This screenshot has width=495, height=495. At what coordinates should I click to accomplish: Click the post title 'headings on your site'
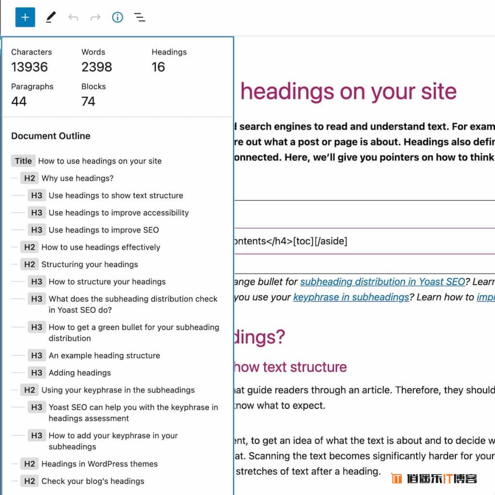click(349, 91)
